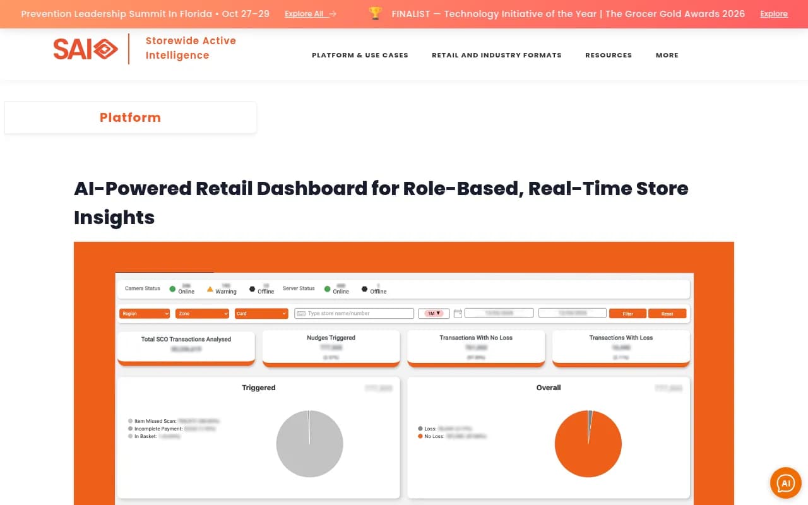Open the AI chat assistant bubble
Viewport: 808px width, 505px height.
786,484
